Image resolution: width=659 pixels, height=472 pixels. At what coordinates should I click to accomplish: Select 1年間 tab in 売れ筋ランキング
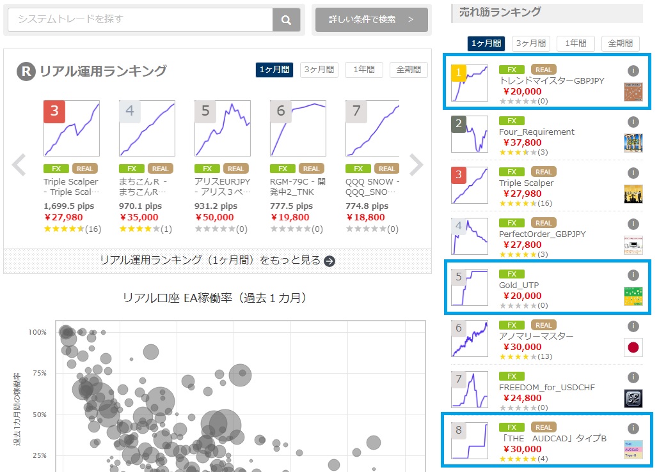tap(576, 43)
